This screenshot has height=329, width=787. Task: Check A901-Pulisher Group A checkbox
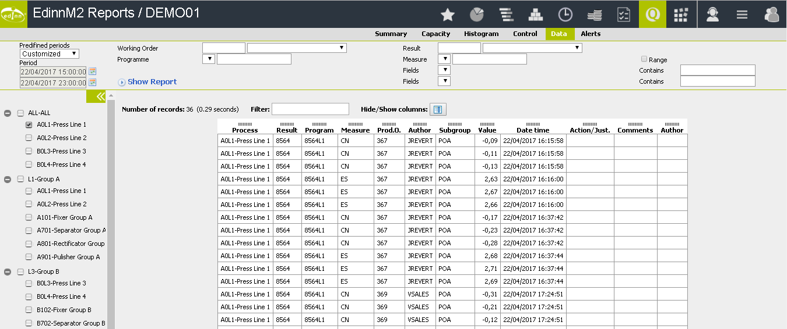coord(29,257)
